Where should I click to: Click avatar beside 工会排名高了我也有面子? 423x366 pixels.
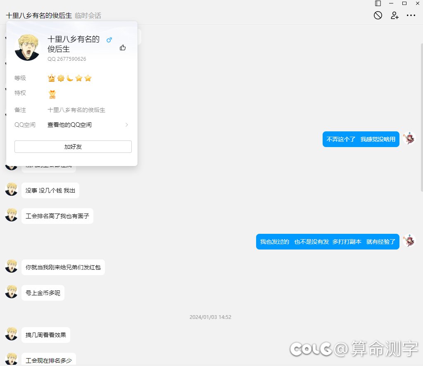click(11, 215)
